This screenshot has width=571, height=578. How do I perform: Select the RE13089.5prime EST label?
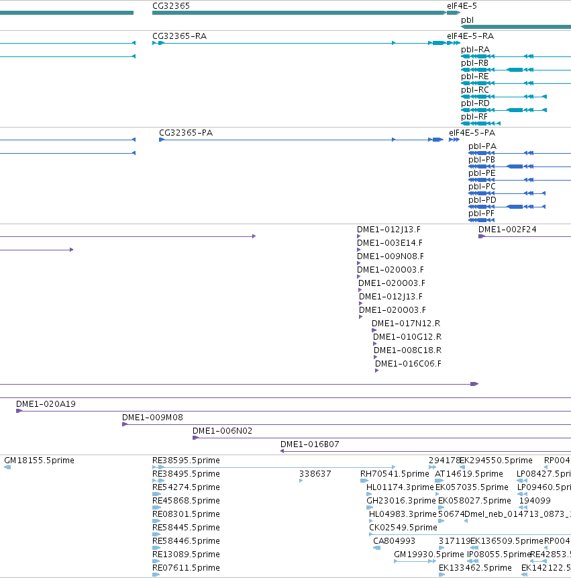tap(186, 555)
